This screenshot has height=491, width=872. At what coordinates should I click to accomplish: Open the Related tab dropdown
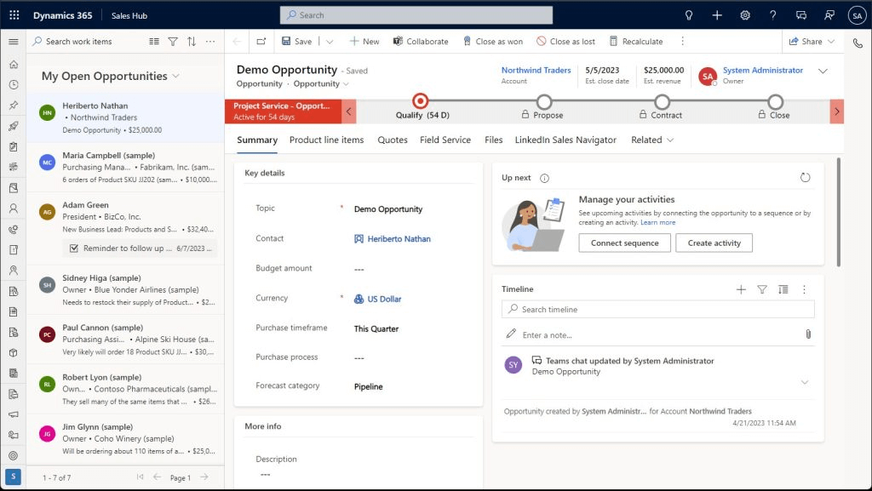[x=652, y=140]
